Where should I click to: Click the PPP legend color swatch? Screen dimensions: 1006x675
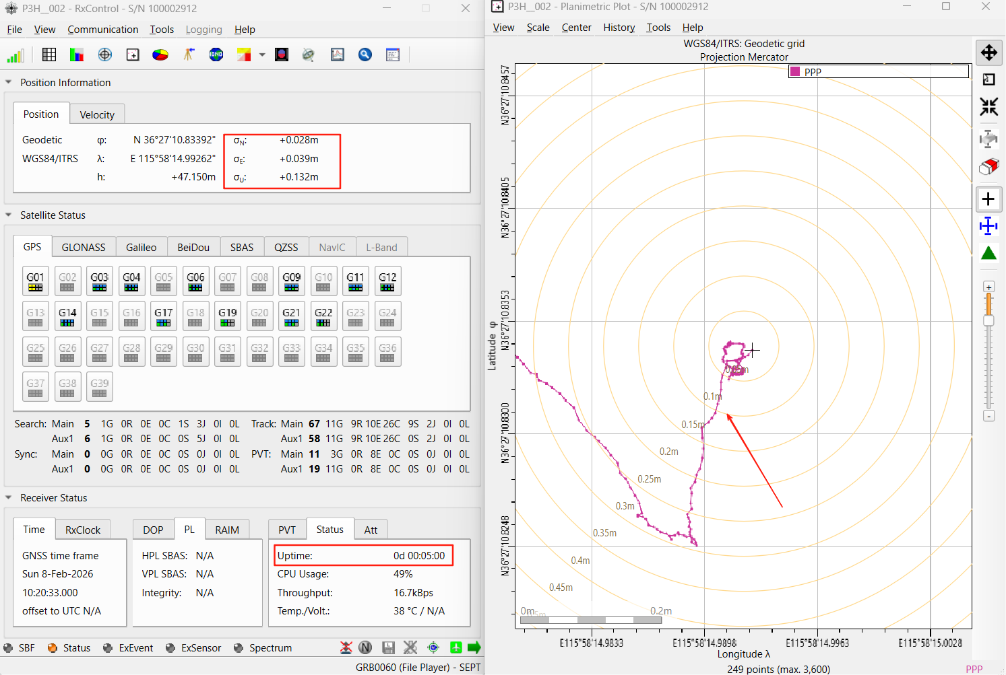[x=795, y=71]
